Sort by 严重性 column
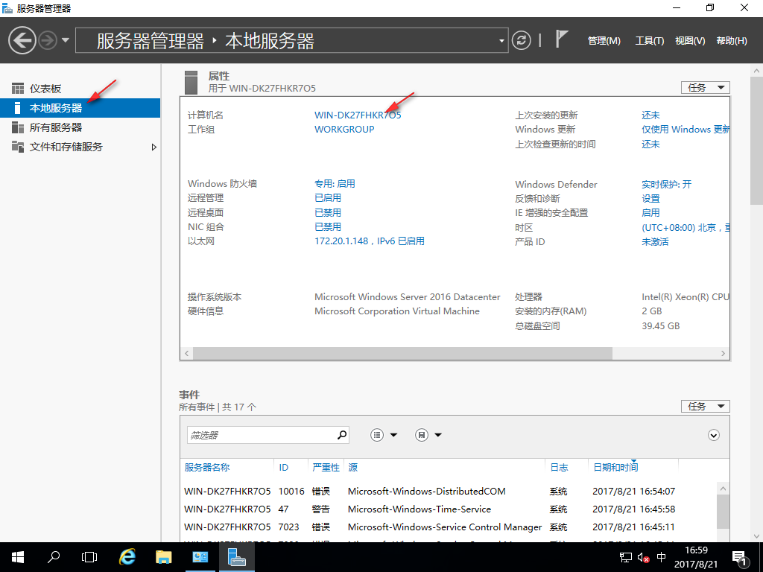This screenshot has width=763, height=572. [326, 468]
